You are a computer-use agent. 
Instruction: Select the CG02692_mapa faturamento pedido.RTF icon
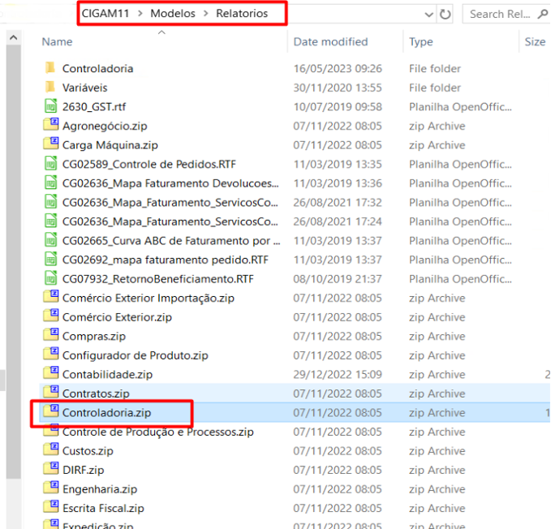(x=51, y=259)
